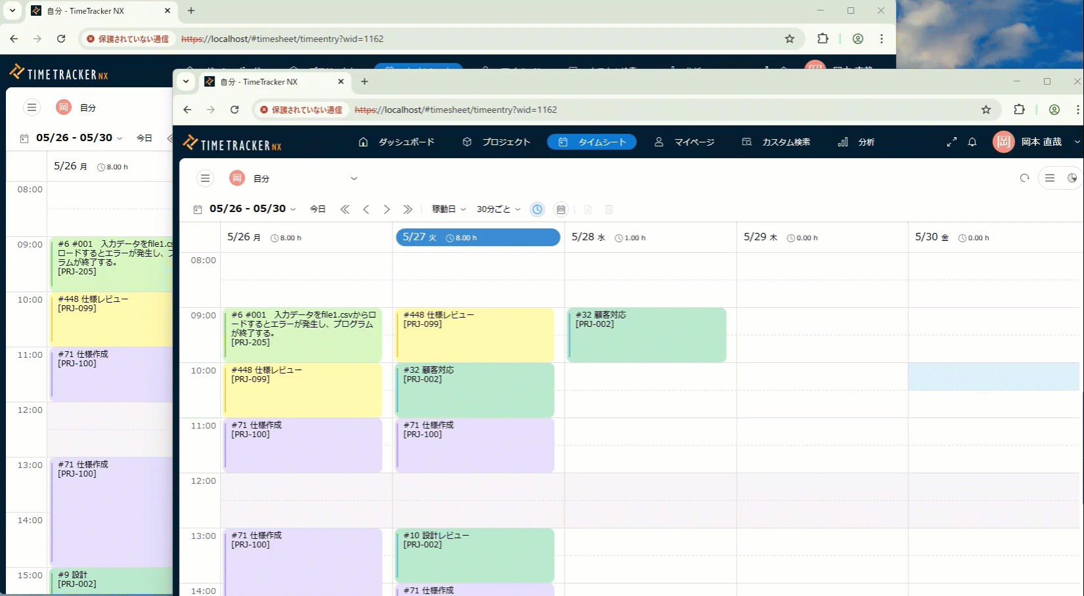Viewport: 1084px width, 596px height.
Task: Click the pie chart view icon
Action: 1072,178
